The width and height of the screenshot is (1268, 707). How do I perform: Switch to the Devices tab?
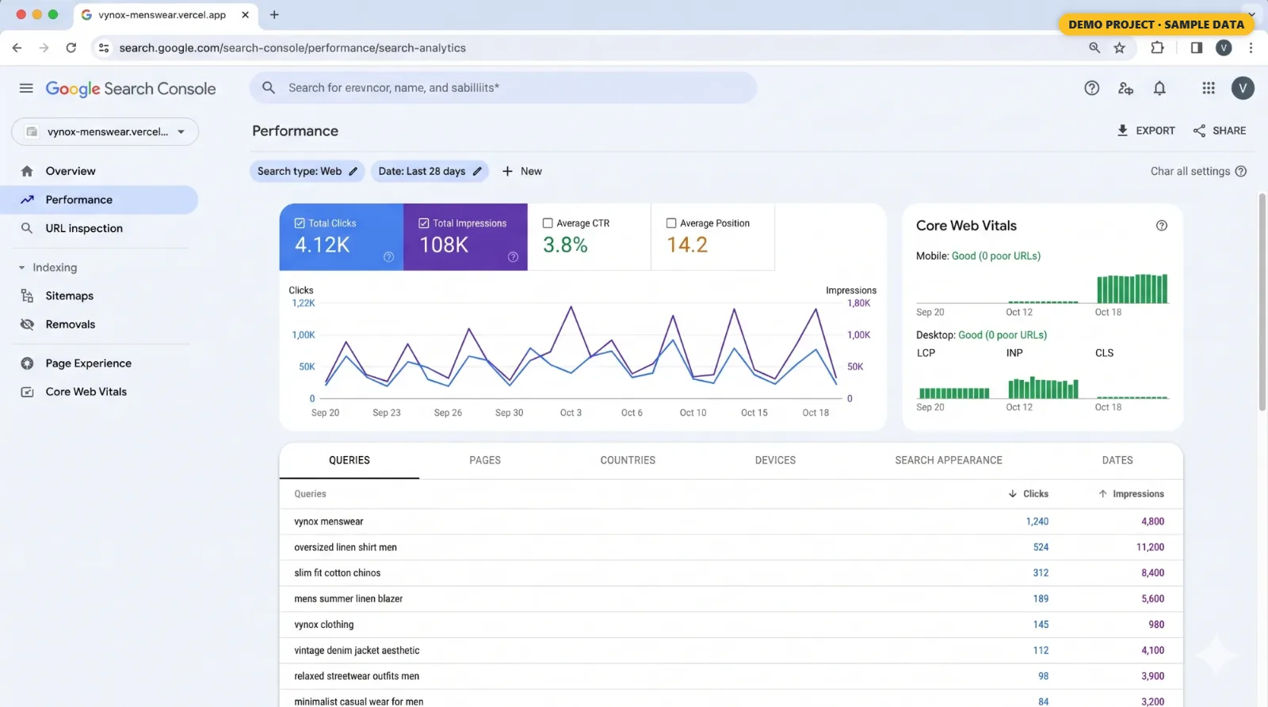(775, 460)
